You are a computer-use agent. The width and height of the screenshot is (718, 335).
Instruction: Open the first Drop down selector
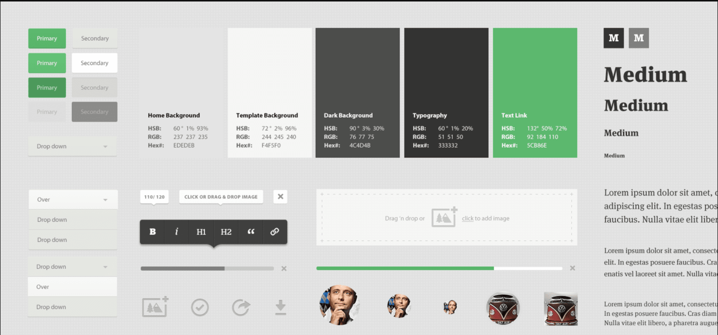point(72,146)
